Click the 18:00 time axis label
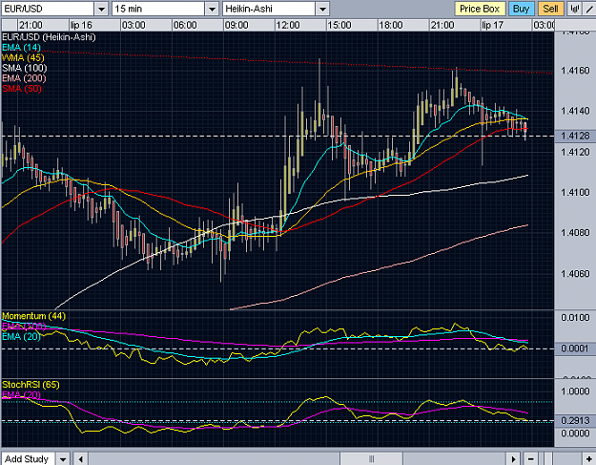The image size is (596, 465). click(x=391, y=25)
